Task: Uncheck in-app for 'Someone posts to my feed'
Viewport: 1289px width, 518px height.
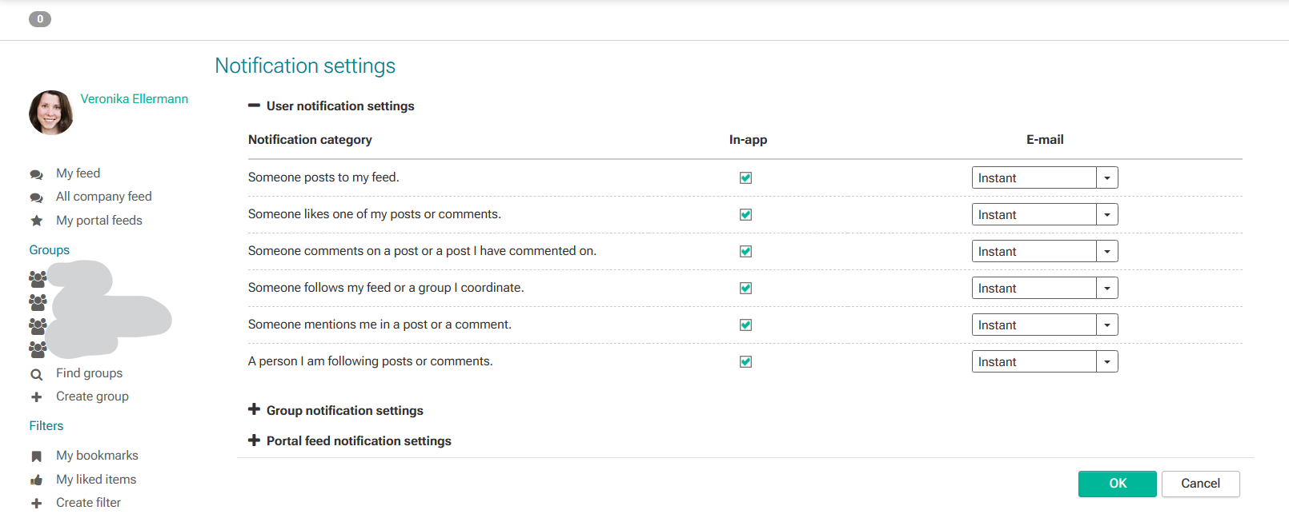Action: pos(745,178)
